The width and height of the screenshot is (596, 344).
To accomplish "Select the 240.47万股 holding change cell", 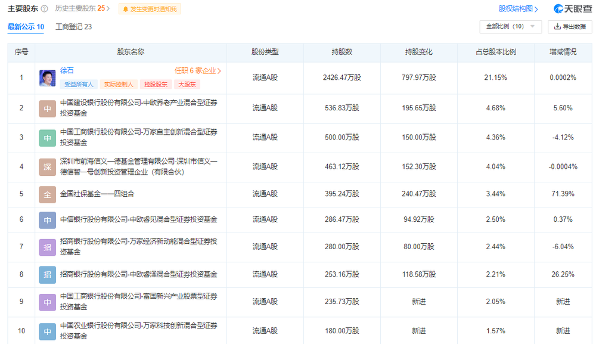I will click(x=418, y=194).
